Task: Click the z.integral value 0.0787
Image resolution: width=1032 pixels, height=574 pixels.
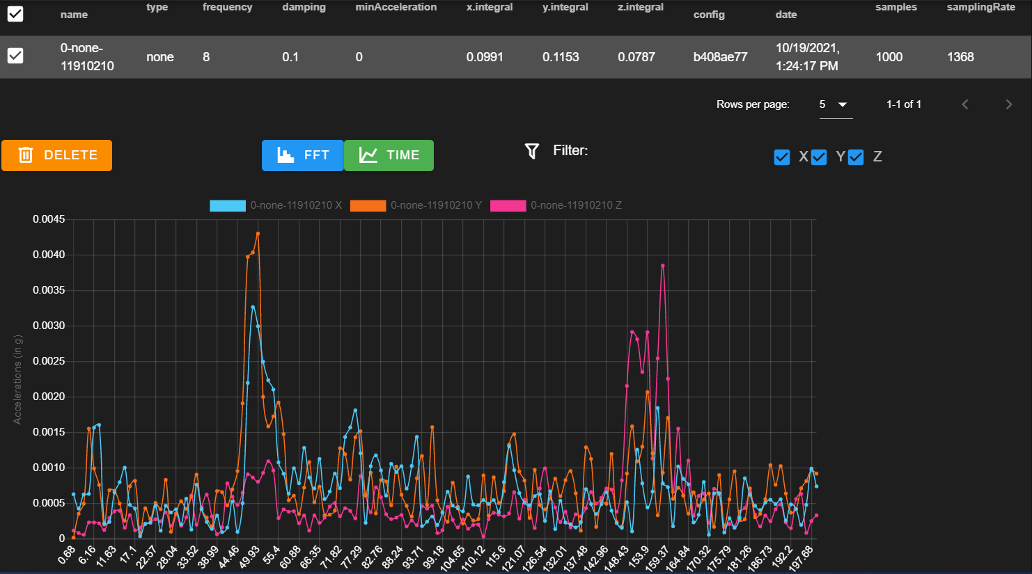Action: [636, 57]
